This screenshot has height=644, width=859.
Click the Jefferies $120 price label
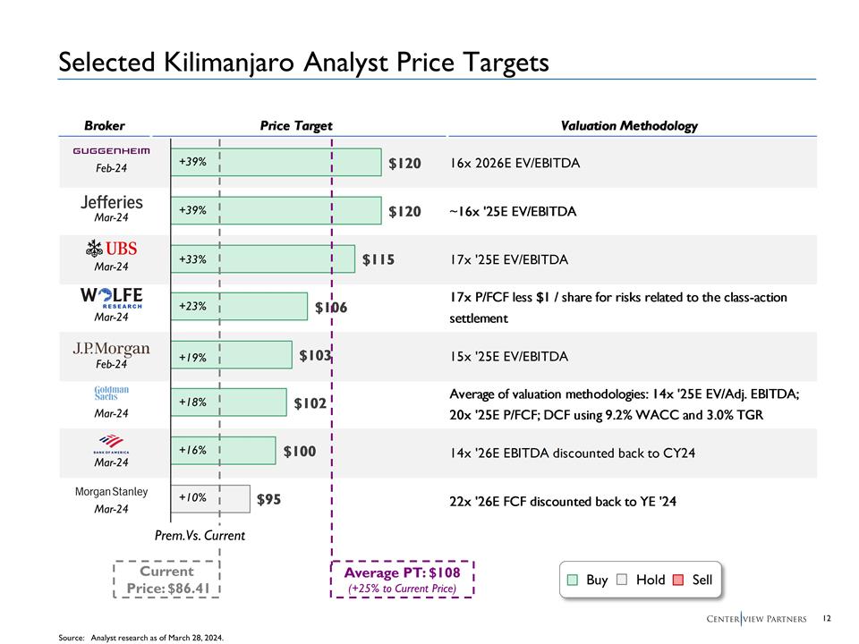[404, 211]
